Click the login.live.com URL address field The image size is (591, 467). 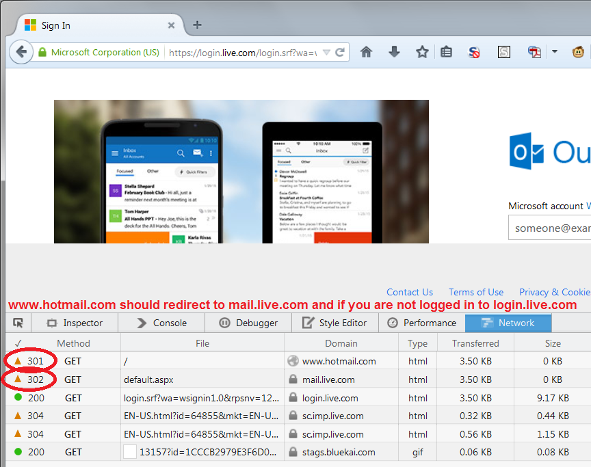243,53
